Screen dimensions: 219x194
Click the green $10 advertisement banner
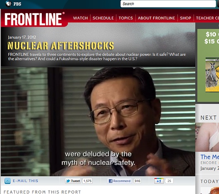[208, 66]
